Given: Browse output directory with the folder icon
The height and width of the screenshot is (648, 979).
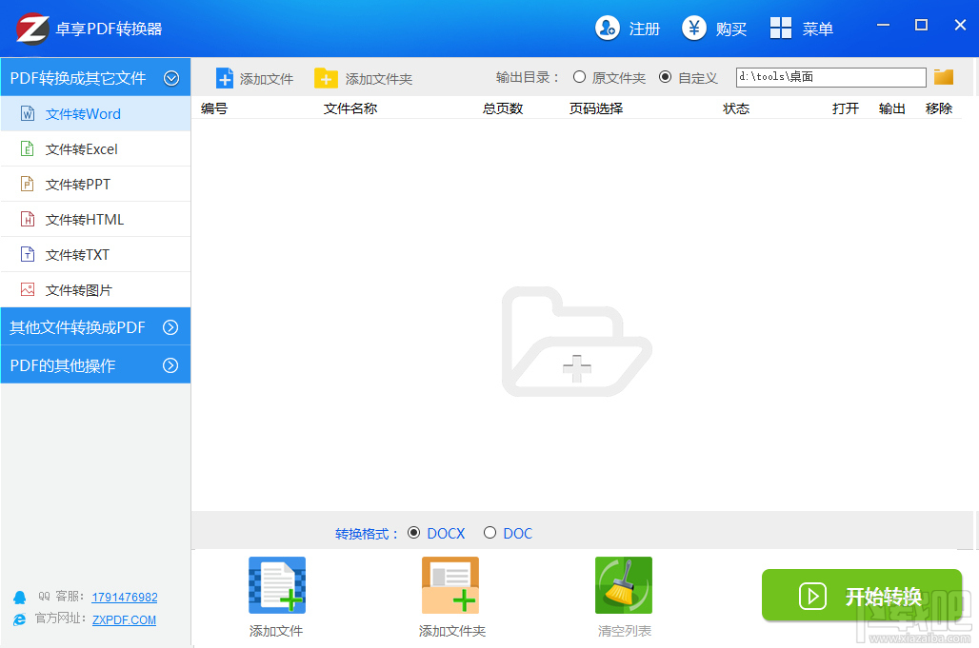Looking at the screenshot, I should point(944,77).
